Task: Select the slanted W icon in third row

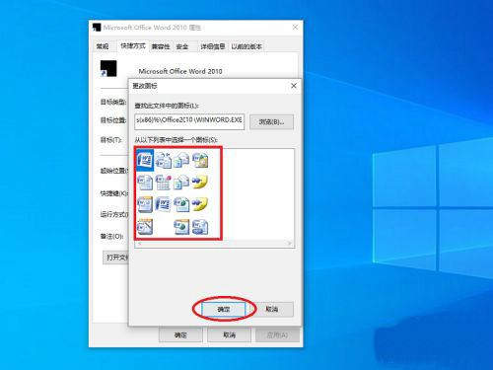Action: [164, 204]
